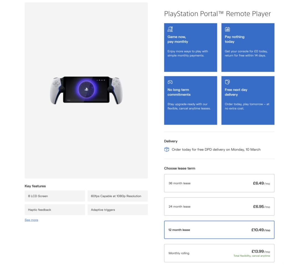Click the PlayStation Portal Remote Player title
This screenshot has width=284, height=265.
(217, 14)
